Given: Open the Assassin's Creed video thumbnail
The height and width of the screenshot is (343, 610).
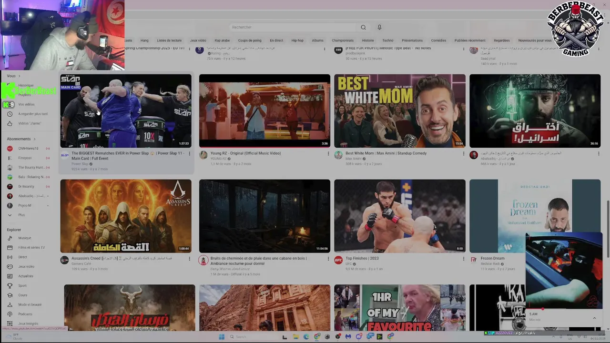Looking at the screenshot, I should 126,216.
